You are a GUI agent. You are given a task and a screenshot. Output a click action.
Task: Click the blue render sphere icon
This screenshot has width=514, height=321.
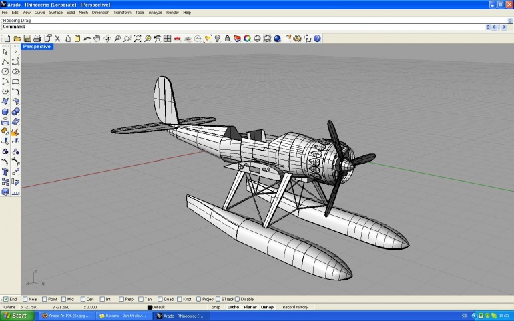277,39
